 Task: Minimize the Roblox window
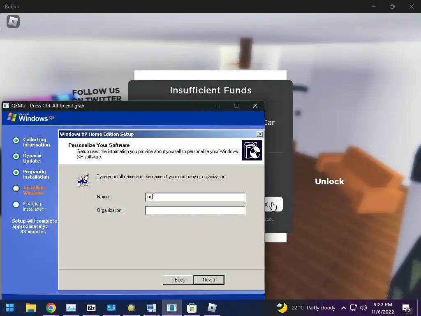click(x=373, y=7)
